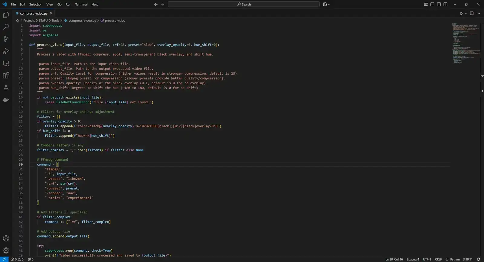484x262 pixels.
Task: Open the editor More Actions menu
Action: [478, 13]
